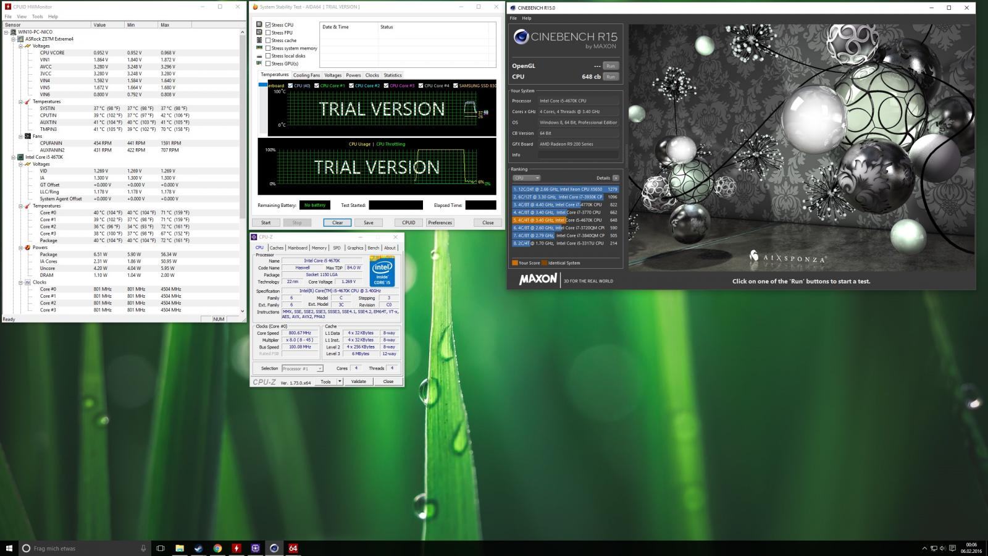The width and height of the screenshot is (988, 556).
Task: Open Google Chrome from the taskbar
Action: coord(217,548)
